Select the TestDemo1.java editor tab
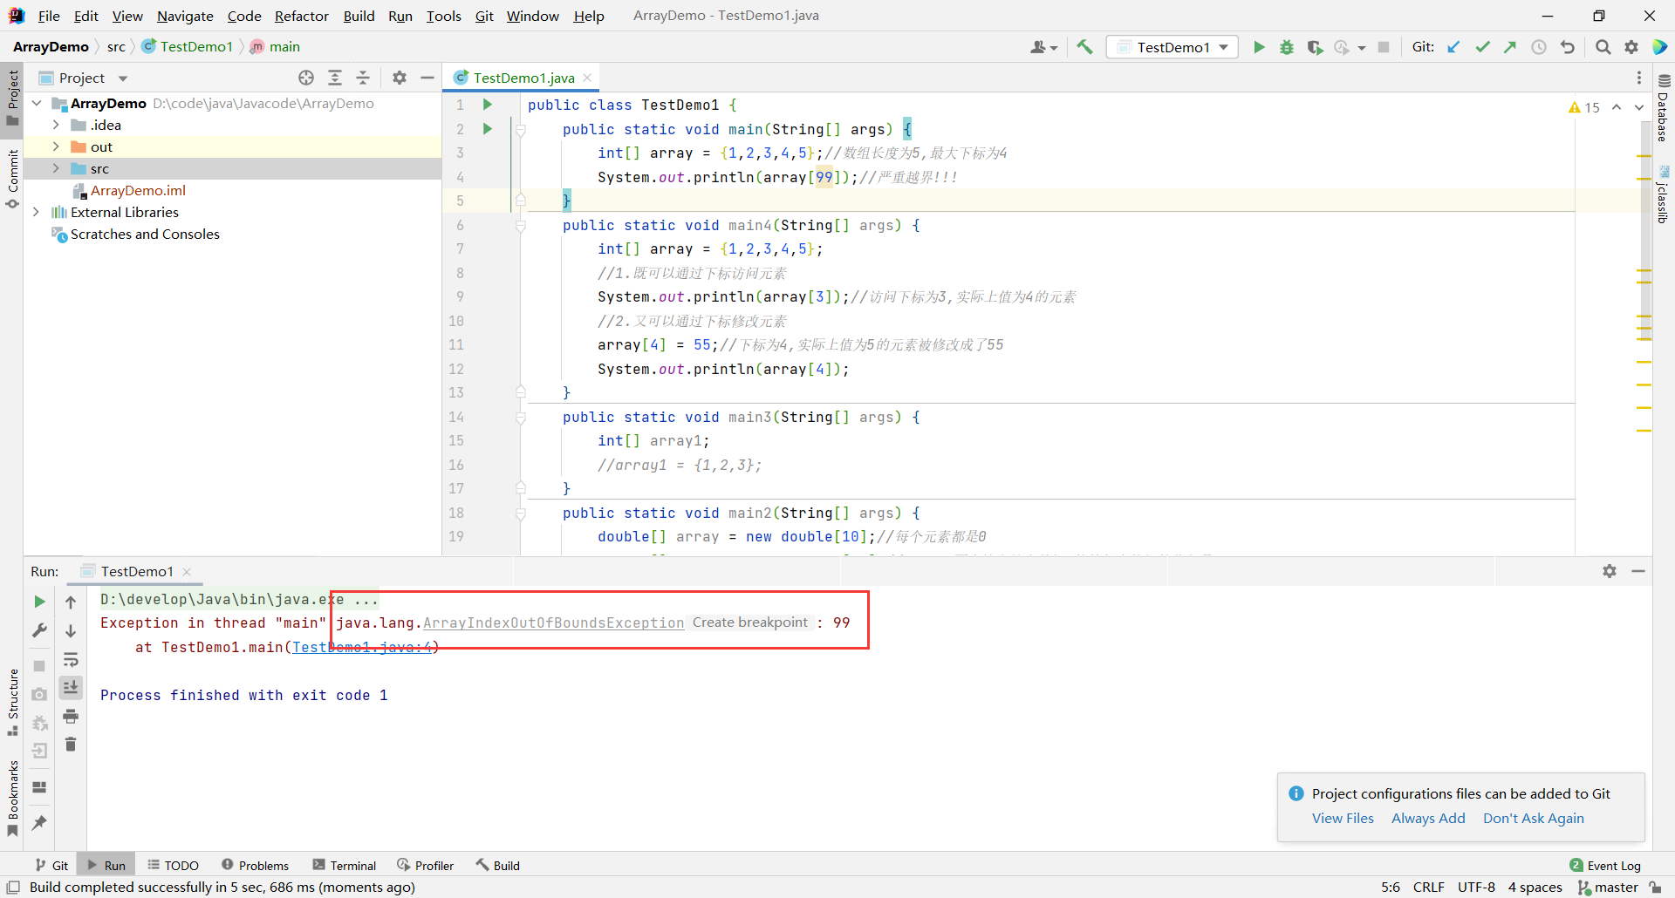Screen dimensions: 1675x898 [523, 78]
